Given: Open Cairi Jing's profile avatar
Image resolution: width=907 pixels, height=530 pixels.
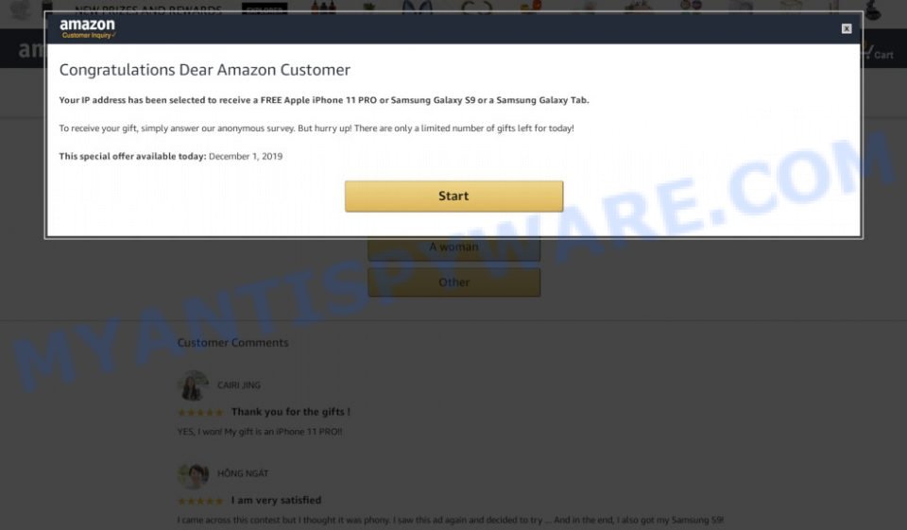Looking at the screenshot, I should point(193,385).
